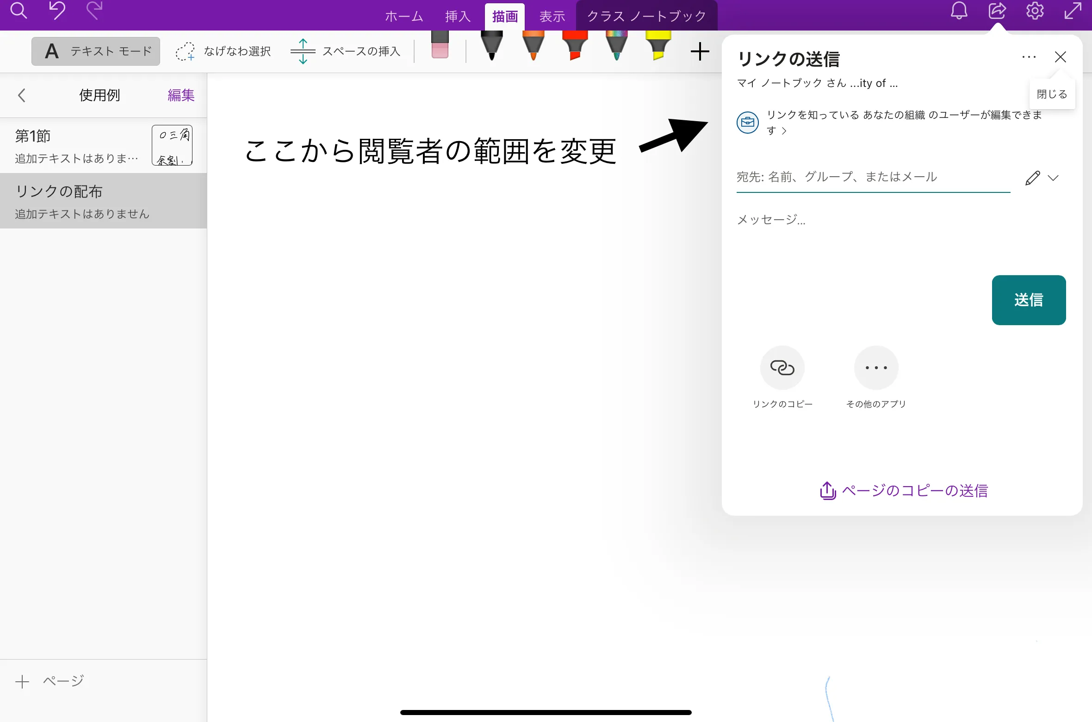Select the eraser tool
The height and width of the screenshot is (722, 1092).
440,44
